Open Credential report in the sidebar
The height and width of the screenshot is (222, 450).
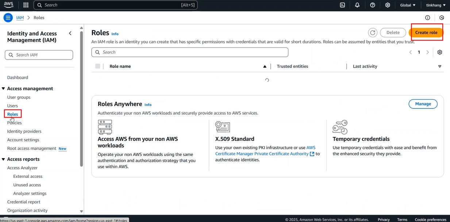[24, 202]
